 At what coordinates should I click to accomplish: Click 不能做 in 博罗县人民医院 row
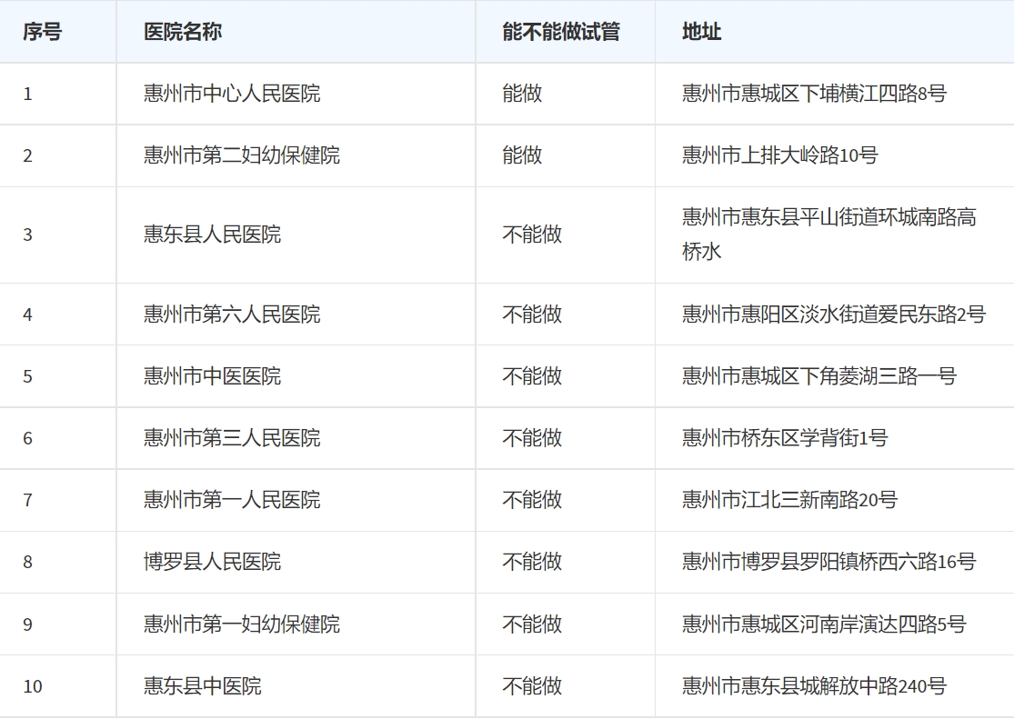tap(532, 562)
